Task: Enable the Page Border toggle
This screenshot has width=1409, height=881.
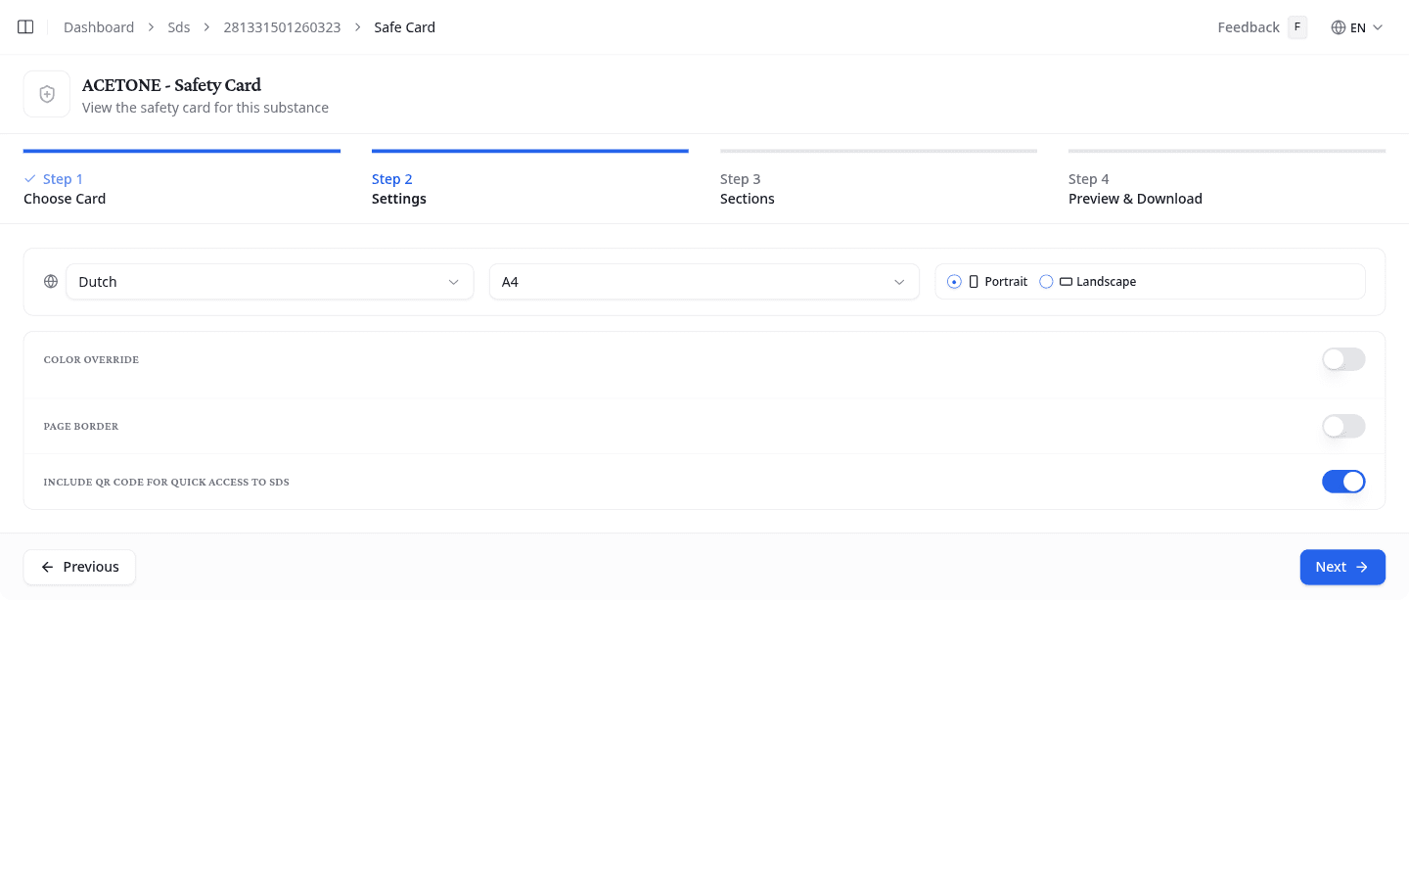Action: click(1343, 426)
